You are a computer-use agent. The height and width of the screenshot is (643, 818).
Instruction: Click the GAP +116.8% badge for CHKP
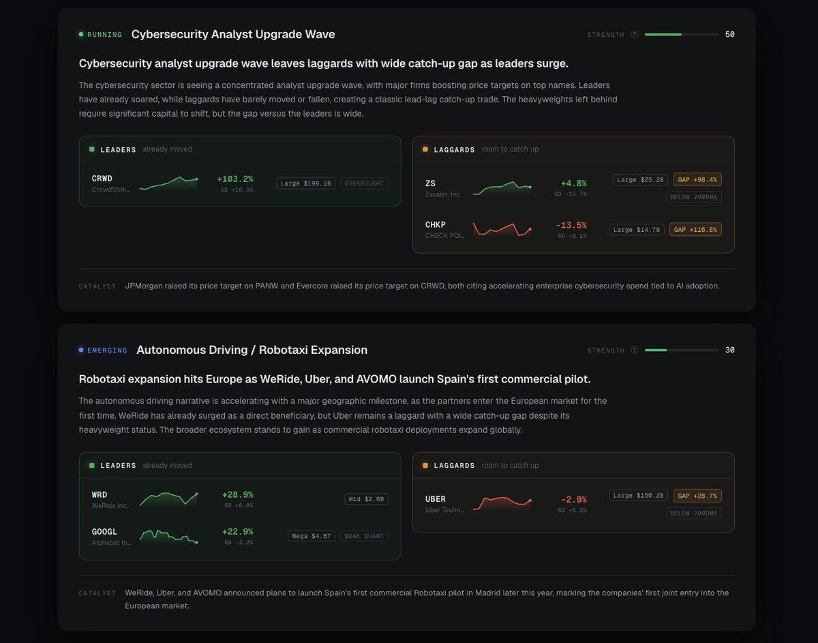click(x=695, y=230)
